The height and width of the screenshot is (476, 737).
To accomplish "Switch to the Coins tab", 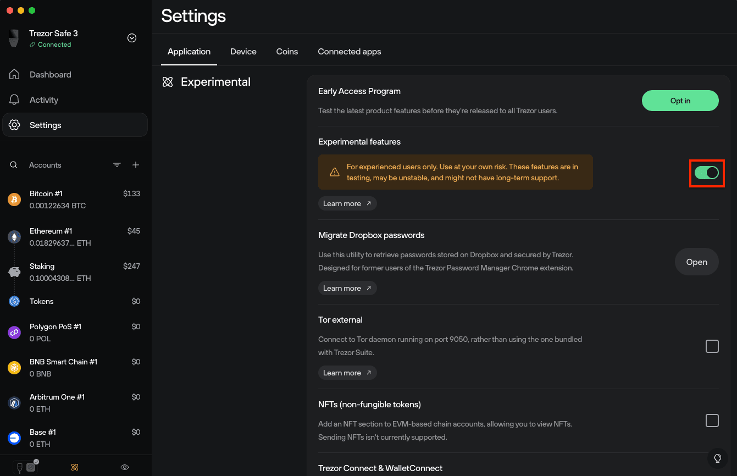I will pos(287,52).
